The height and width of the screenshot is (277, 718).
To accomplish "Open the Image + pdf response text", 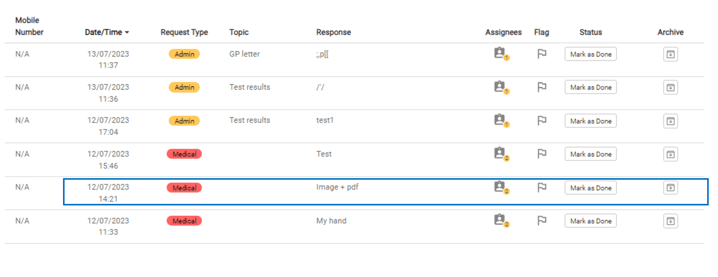I will [337, 187].
